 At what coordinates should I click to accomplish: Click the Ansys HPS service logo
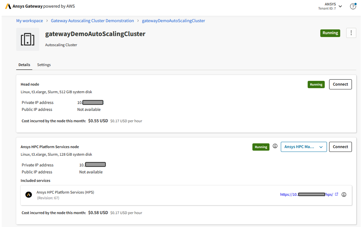click(x=29, y=194)
